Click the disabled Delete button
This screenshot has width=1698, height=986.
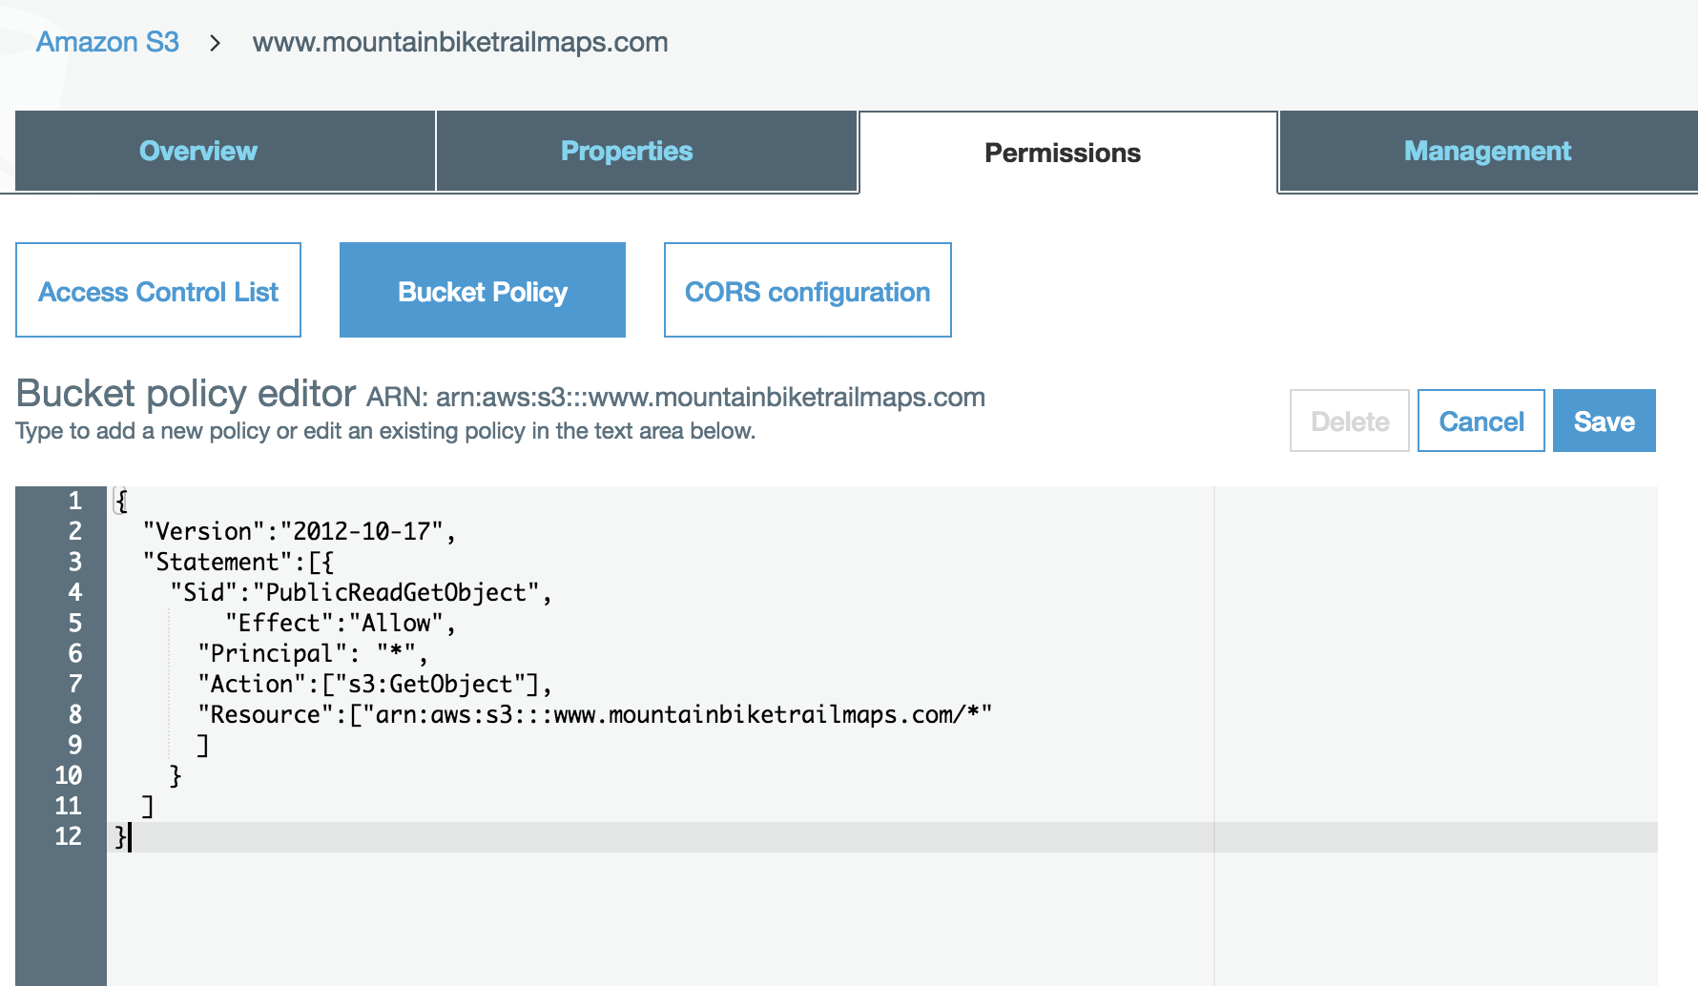(x=1349, y=421)
